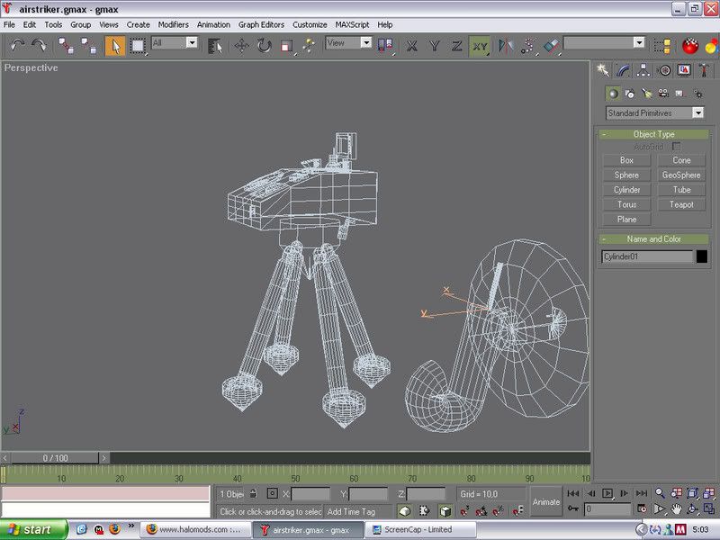Click the Cylinder primitive button

pyautogui.click(x=626, y=190)
